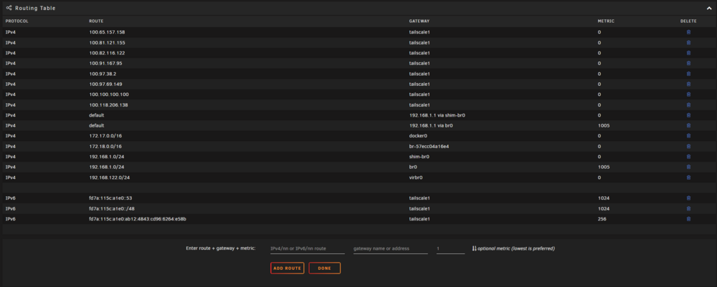717x287 pixels.
Task: Click the 'Enter route + gateway + metric' label
Action: (221, 248)
